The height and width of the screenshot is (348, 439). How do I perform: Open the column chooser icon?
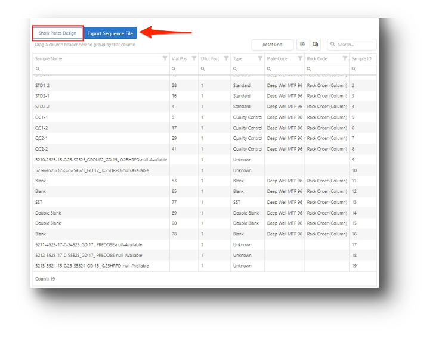pos(316,45)
